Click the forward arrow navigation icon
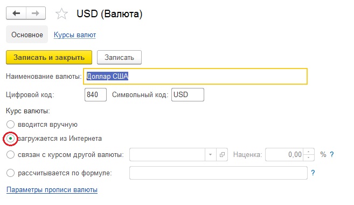This screenshot has height=205, width=354. (x=36, y=13)
